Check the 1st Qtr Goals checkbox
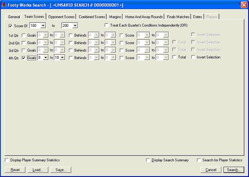This screenshot has height=177, width=249. [x=24, y=35]
